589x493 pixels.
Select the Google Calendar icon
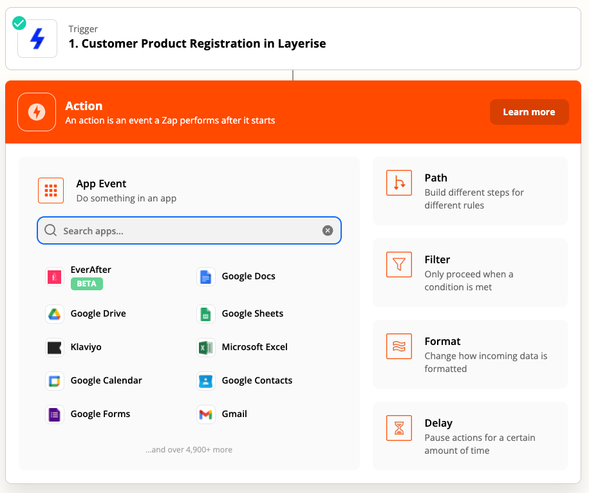[54, 380]
